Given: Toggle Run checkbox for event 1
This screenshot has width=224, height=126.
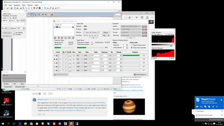Looking at the screenshot, I should (x=74, y=56).
